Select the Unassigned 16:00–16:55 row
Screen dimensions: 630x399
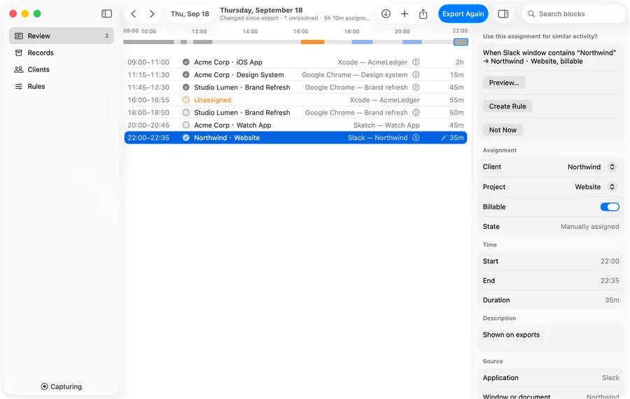(x=295, y=99)
